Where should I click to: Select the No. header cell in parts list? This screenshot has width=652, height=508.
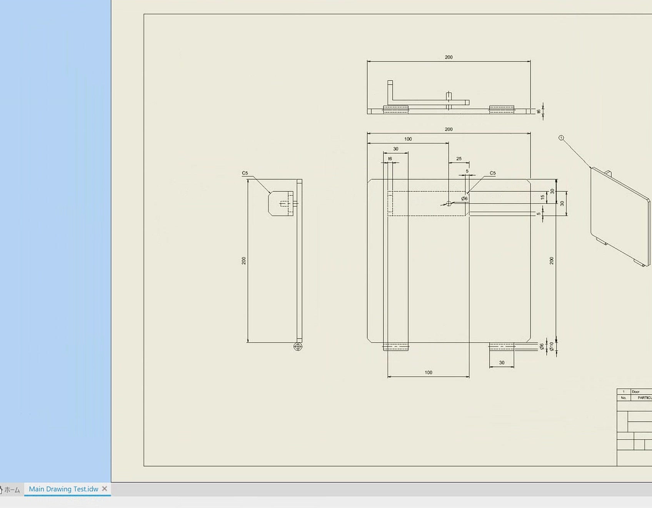624,398
